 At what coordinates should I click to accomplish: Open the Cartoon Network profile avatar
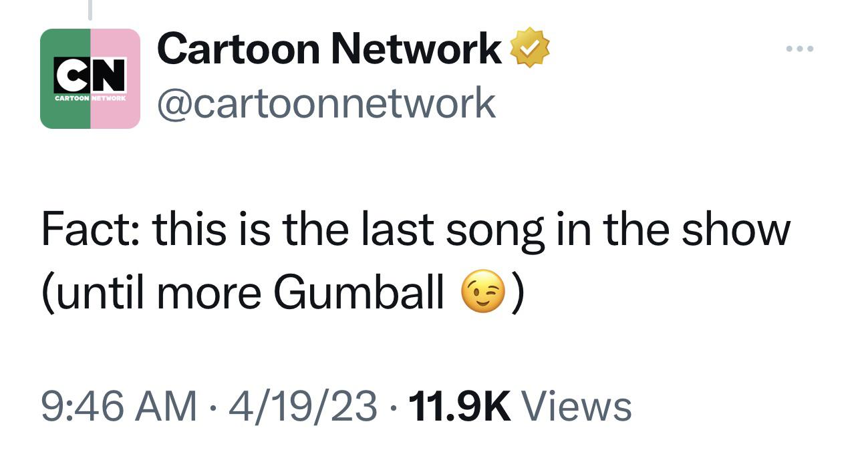(x=90, y=78)
